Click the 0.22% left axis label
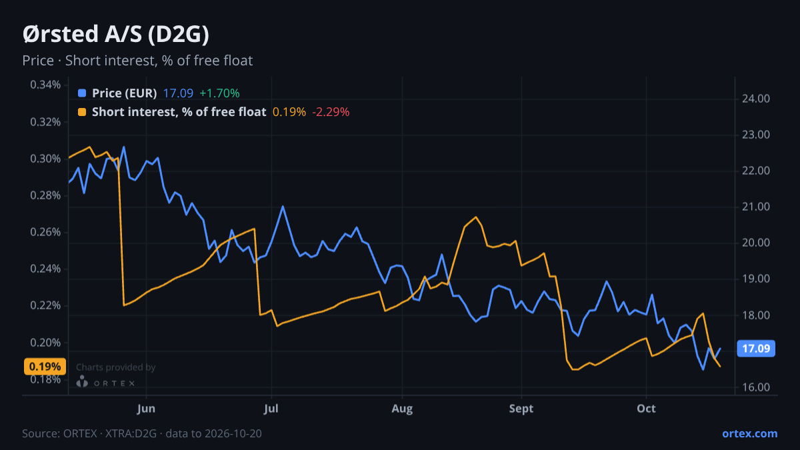 pos(45,305)
